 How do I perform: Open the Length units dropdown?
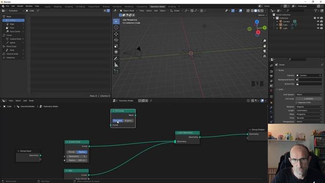click(309, 110)
